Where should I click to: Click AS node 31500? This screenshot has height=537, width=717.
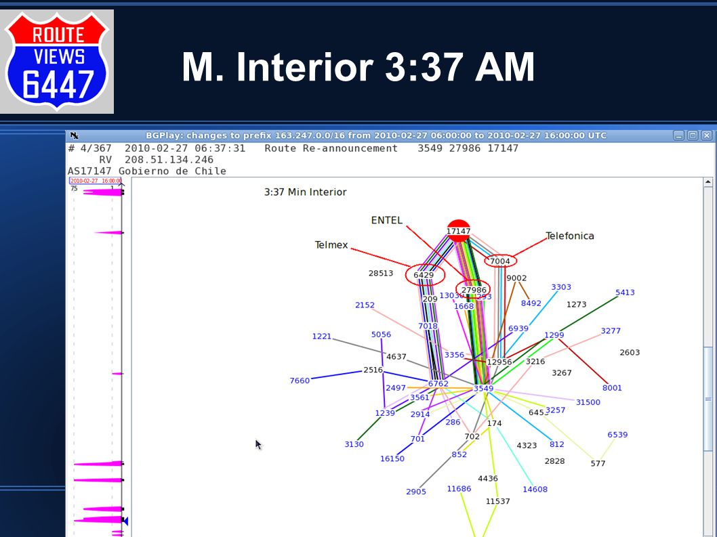(x=588, y=403)
